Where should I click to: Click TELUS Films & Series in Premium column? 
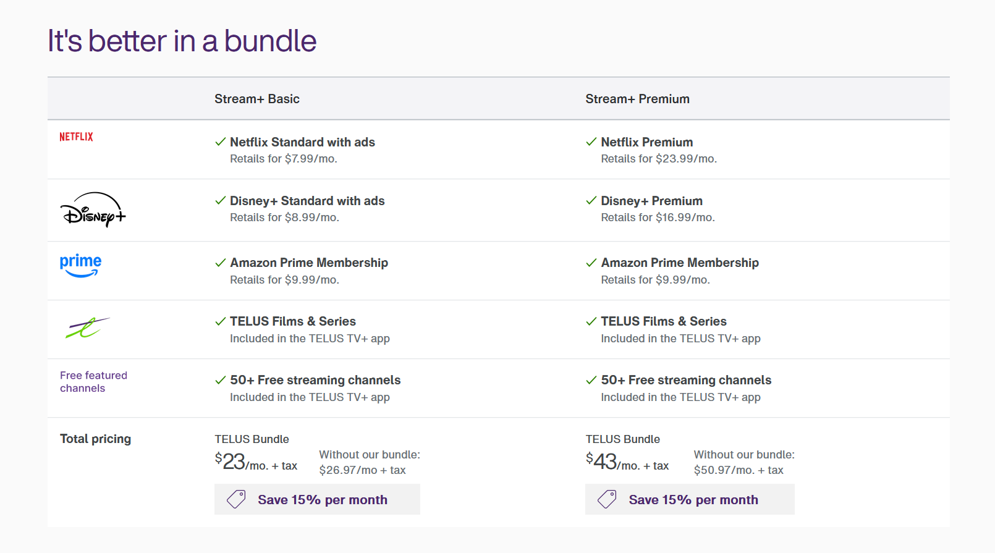click(x=664, y=321)
